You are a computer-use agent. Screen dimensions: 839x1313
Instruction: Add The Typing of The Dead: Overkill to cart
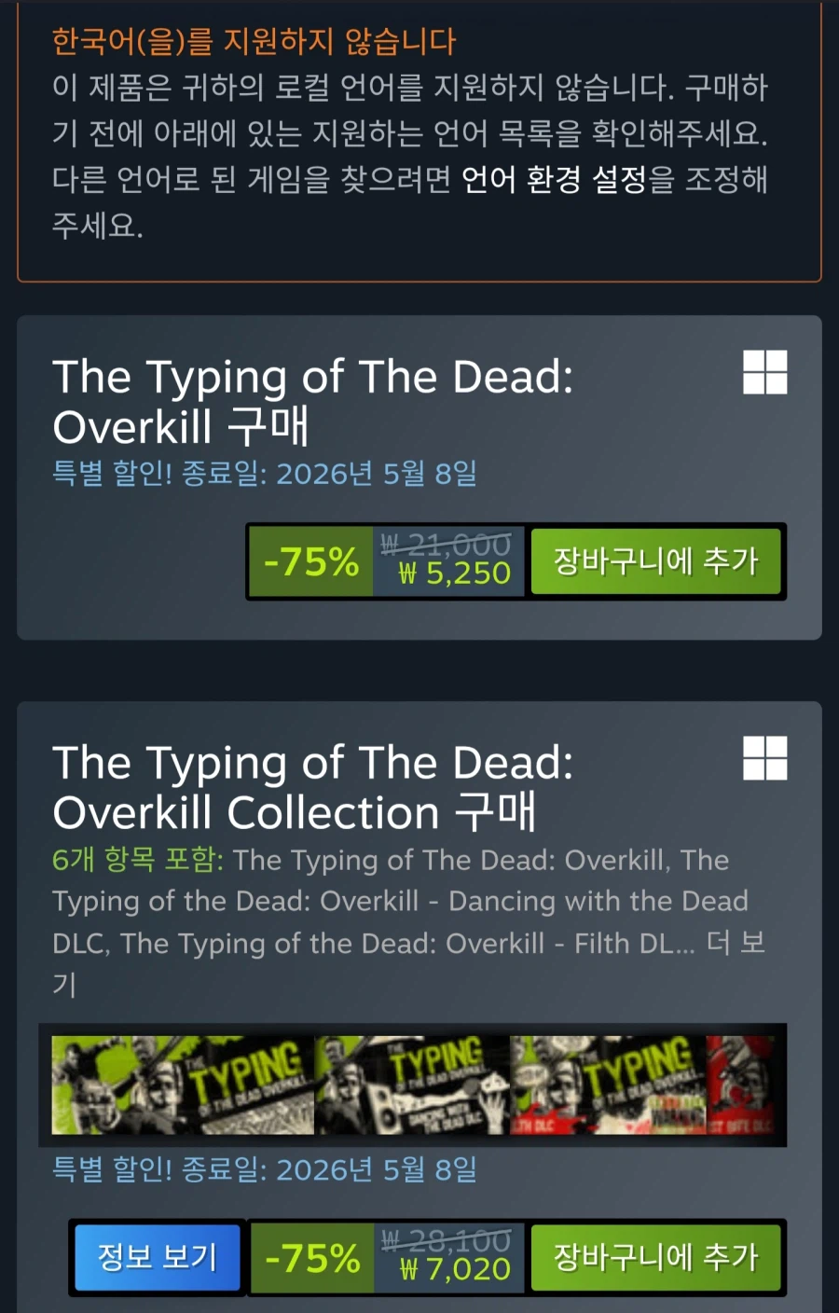point(655,561)
